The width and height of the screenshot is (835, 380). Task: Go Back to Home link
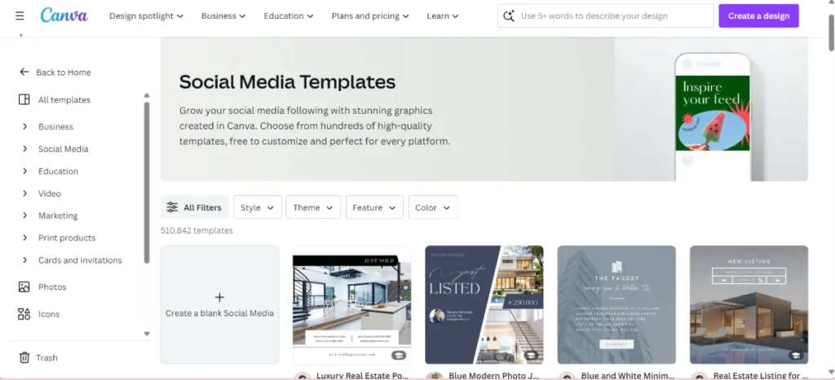tap(64, 72)
